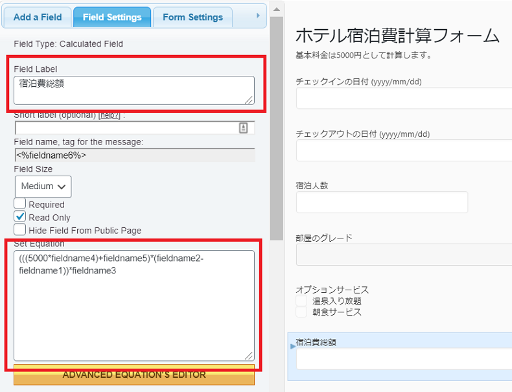Click the Set Equation resize handle
The height and width of the screenshot is (392, 512).
(249, 356)
